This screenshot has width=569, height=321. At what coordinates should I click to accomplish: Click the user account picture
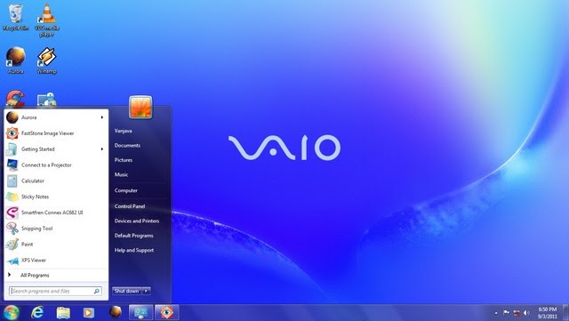pyautogui.click(x=140, y=107)
